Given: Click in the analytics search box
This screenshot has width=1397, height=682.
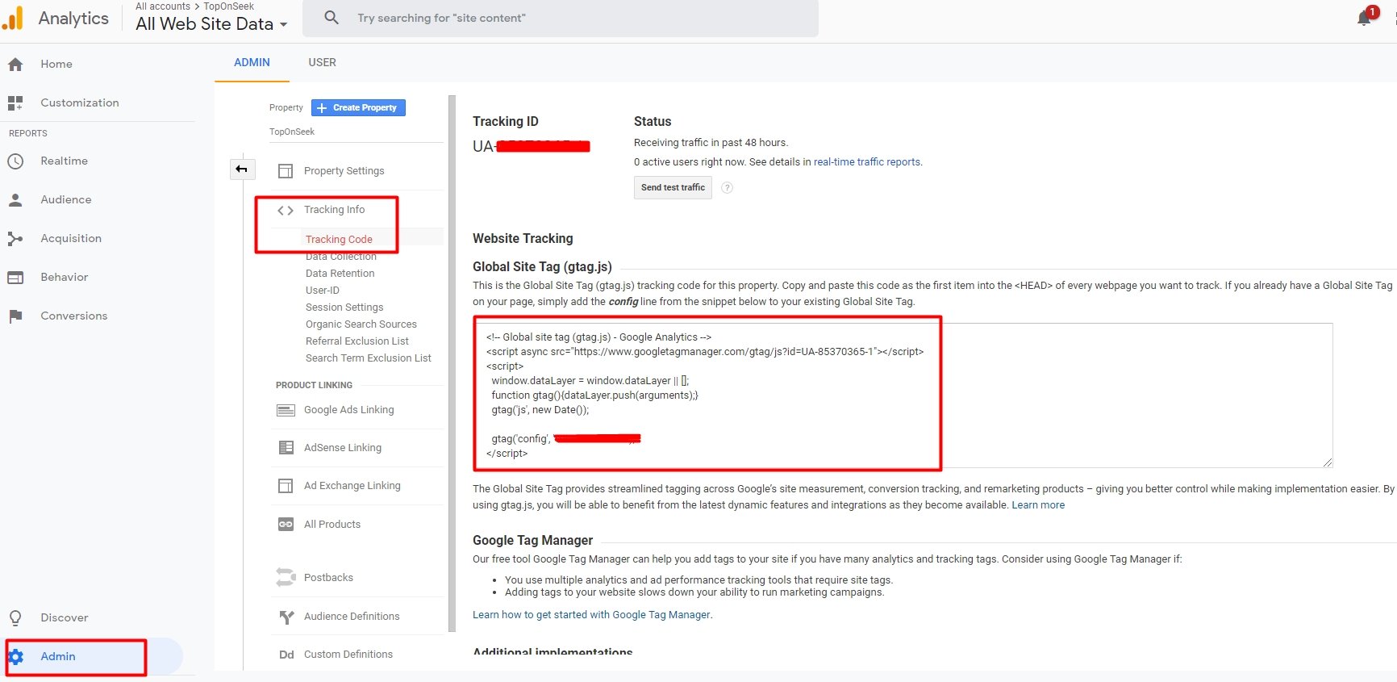Looking at the screenshot, I should [565, 19].
